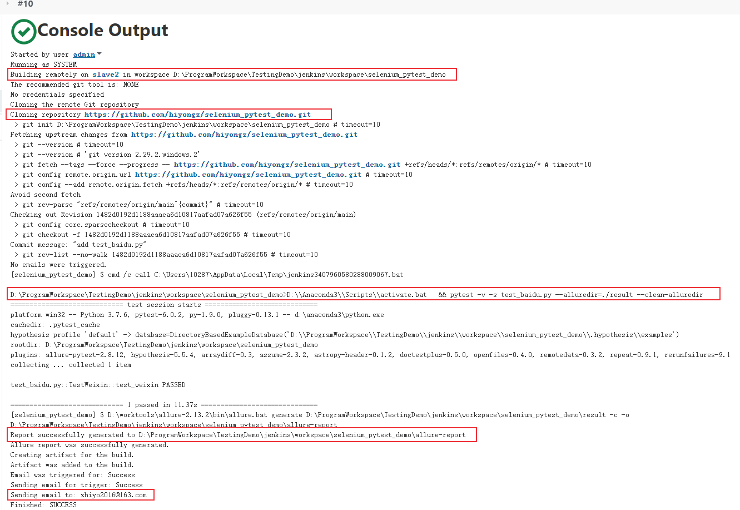
Task: Click the 'git version 2.29.2.windows.2' line
Action: click(x=107, y=155)
